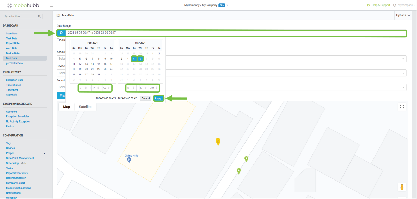Click the search magnifier icon in filter
Screen dimensions: 417x199
(39, 16)
